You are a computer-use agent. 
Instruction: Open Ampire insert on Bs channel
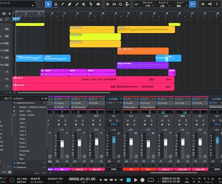click(x=60, y=103)
